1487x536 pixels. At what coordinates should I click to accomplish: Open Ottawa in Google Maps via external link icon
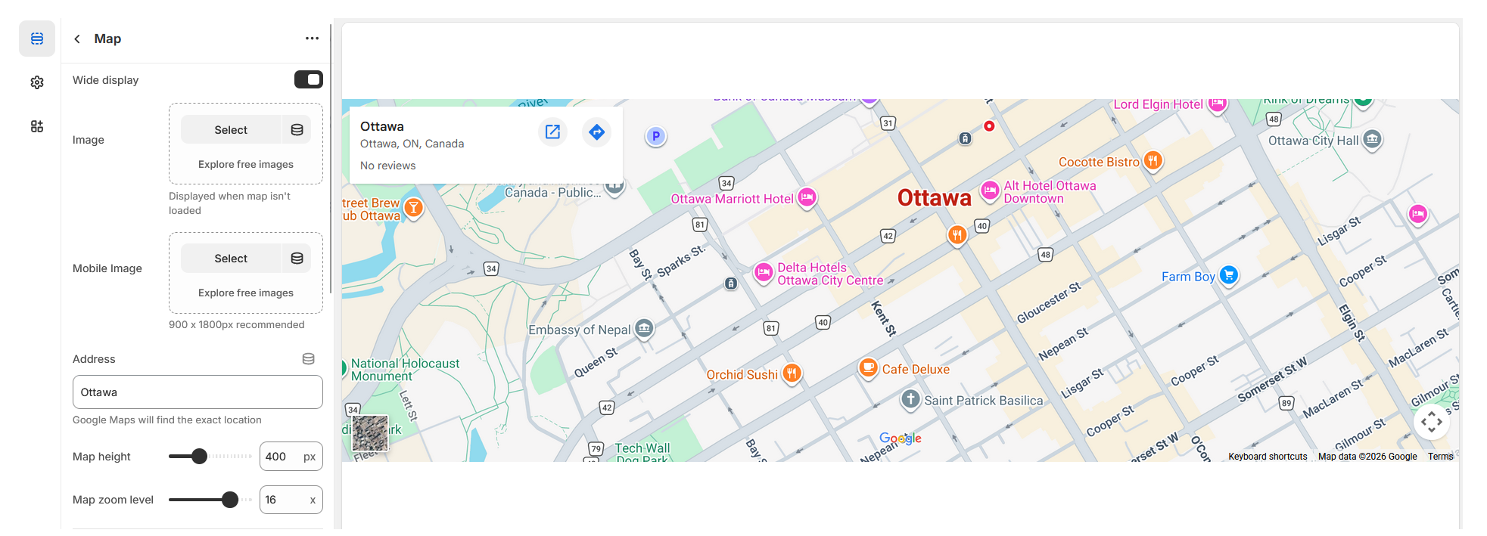click(552, 132)
